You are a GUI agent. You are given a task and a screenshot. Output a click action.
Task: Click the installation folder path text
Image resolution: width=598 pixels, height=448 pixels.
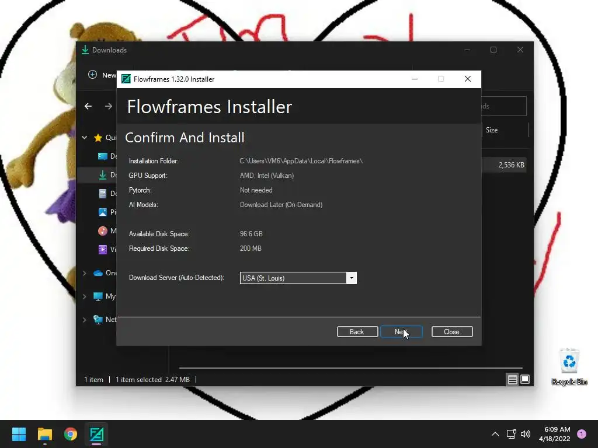coord(301,161)
